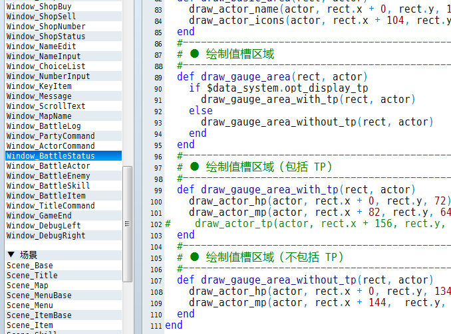
Task: Collapse the 场景 section triangle
Action: 11,254
